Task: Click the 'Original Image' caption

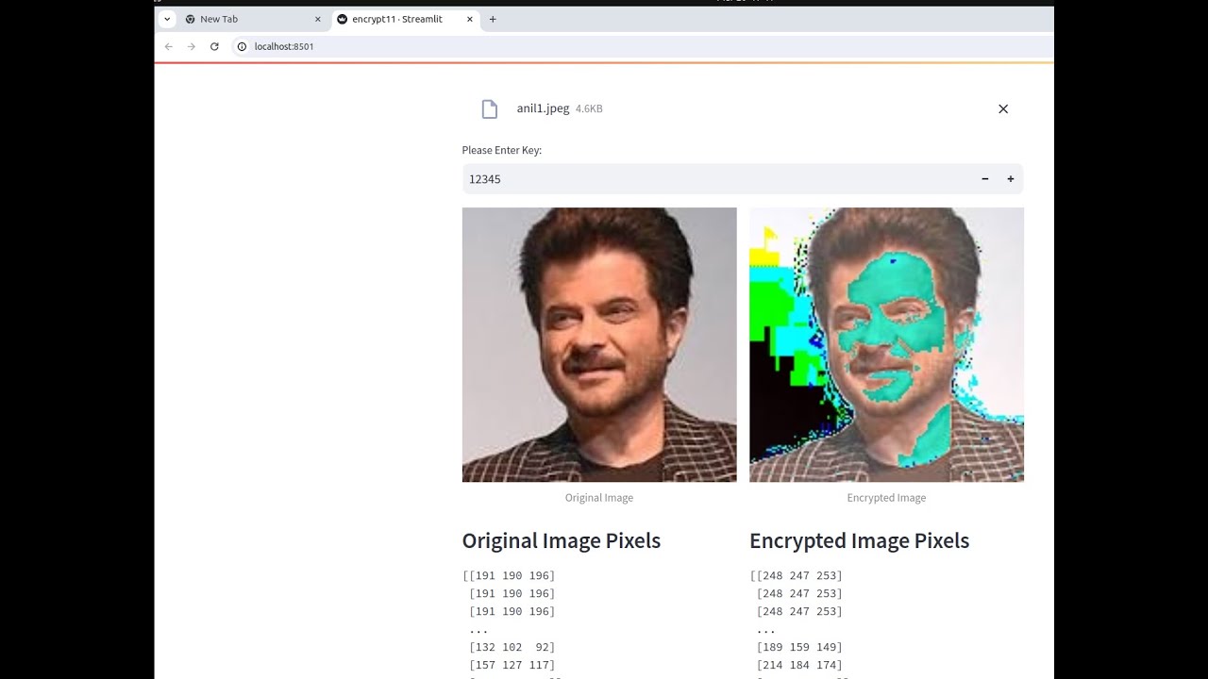Action: (x=599, y=498)
